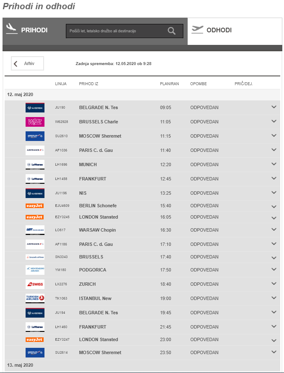Click the Montenegro Airlines logo
This screenshot has height=373, width=284.
pos(35,270)
